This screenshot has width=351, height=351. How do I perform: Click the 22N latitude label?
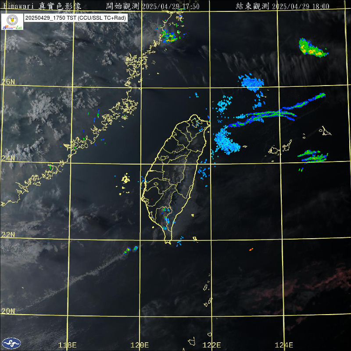tap(8, 235)
